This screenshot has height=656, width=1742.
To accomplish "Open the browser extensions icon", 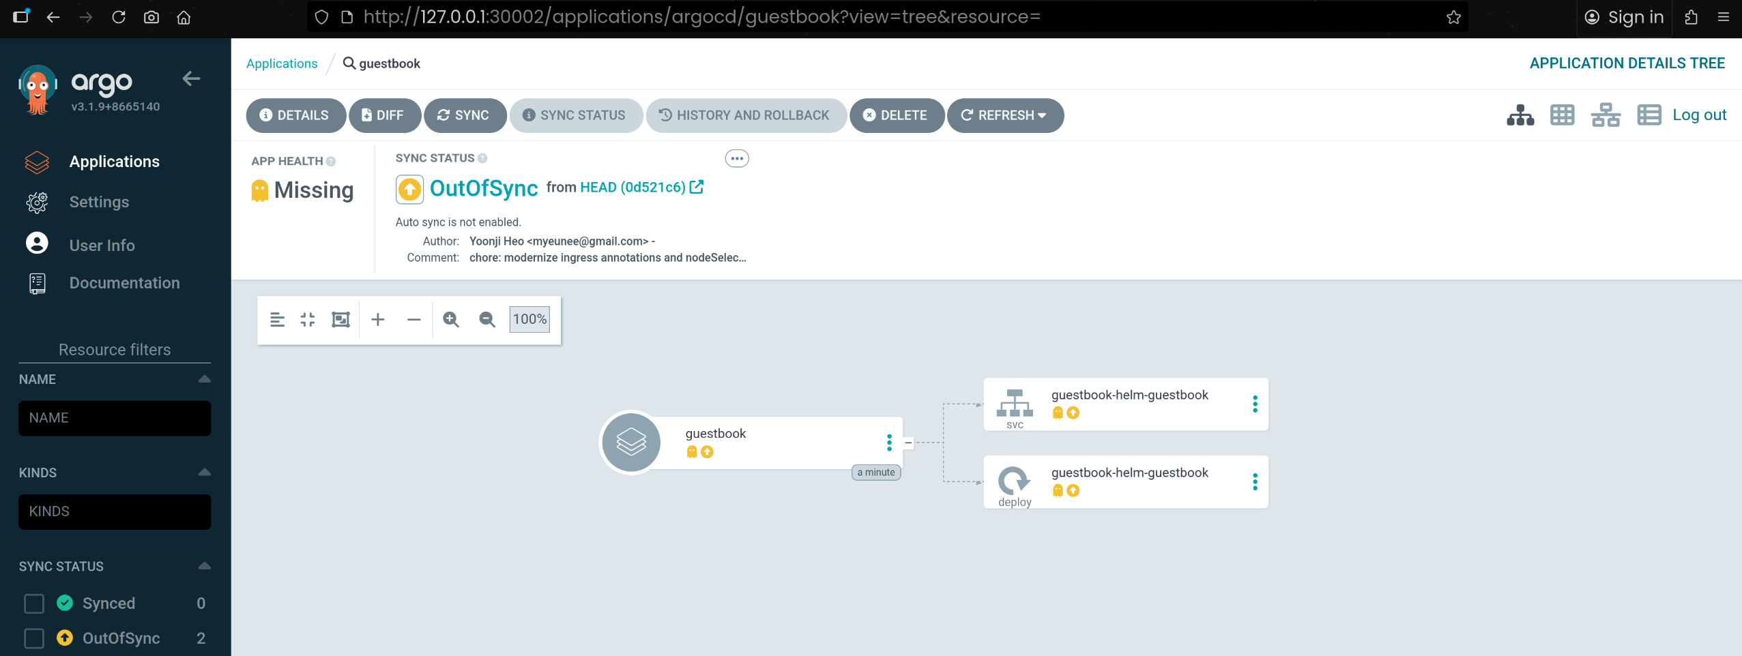I will pyautogui.click(x=1691, y=17).
